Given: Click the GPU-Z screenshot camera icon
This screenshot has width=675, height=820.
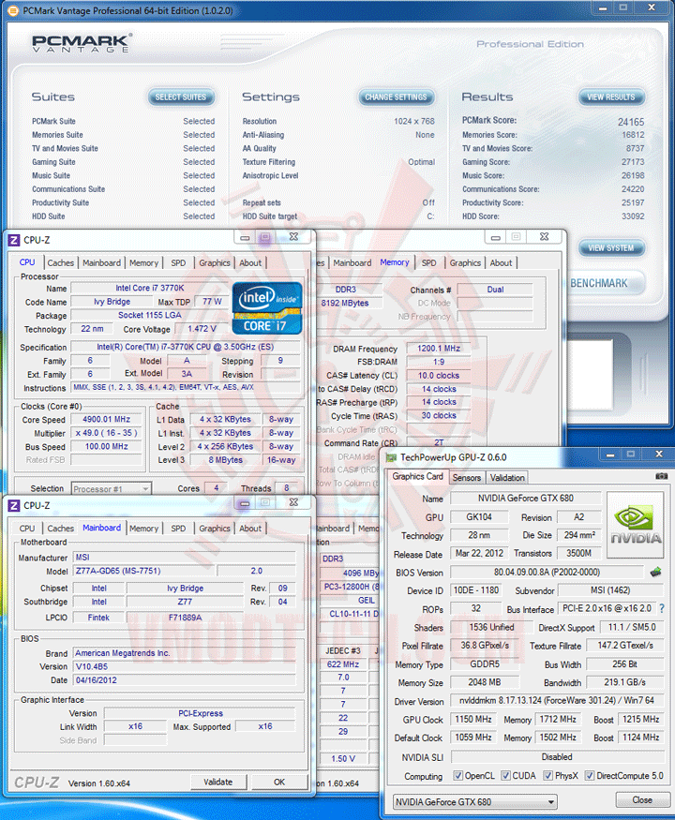Looking at the screenshot, I should click(x=661, y=476).
